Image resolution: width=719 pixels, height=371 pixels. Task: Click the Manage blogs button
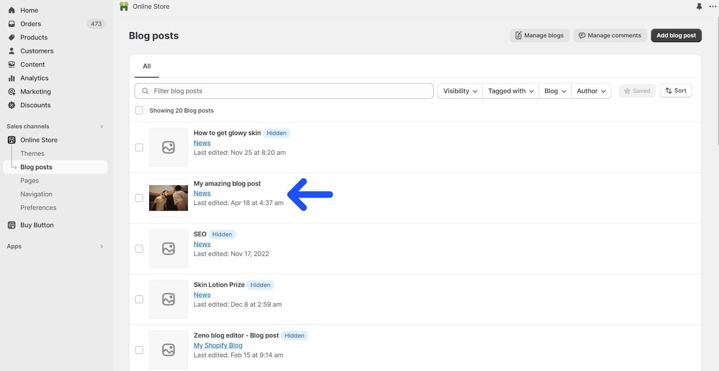click(539, 35)
